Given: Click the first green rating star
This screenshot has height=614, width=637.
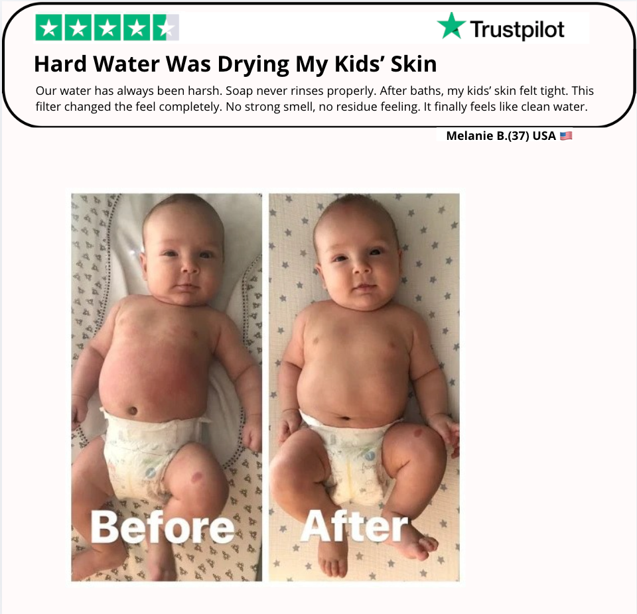Looking at the screenshot, I should 48,28.
